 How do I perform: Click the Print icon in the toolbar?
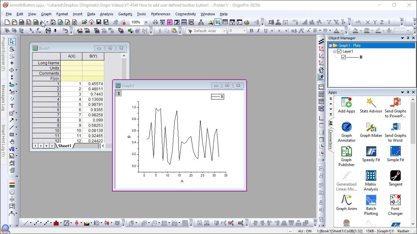(155, 22)
